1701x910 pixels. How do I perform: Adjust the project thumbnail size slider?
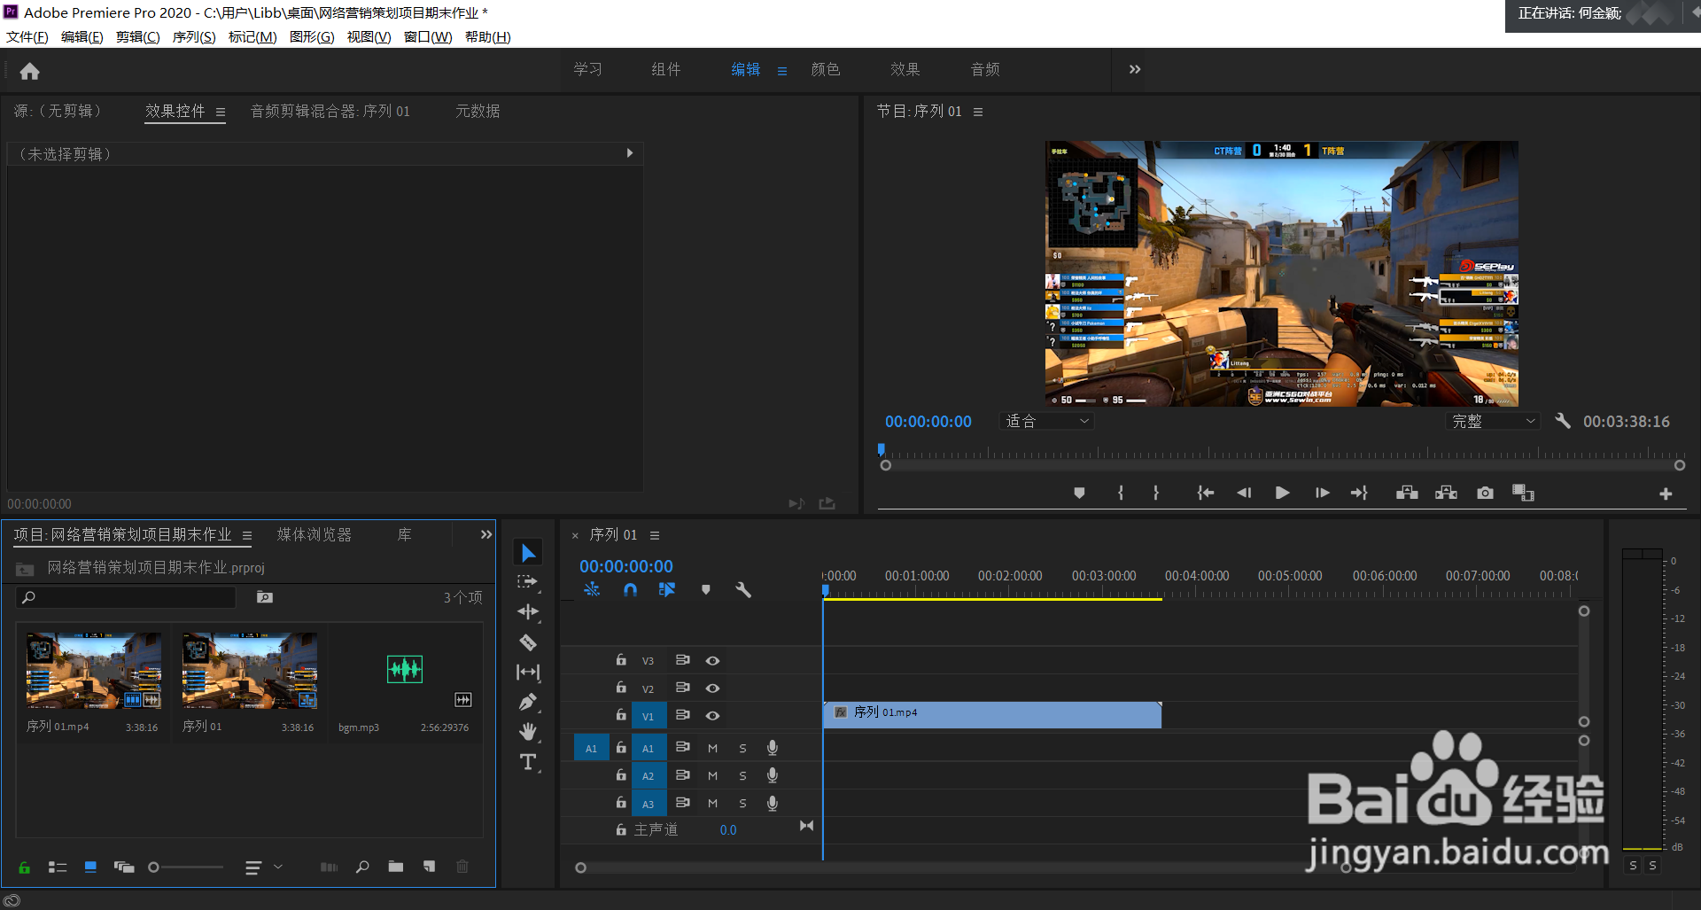coord(184,867)
